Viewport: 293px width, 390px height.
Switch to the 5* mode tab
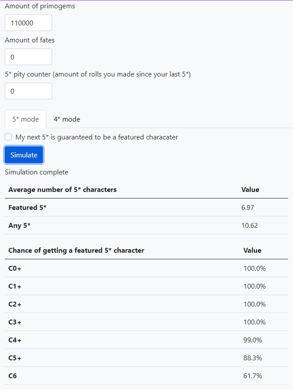(25, 119)
